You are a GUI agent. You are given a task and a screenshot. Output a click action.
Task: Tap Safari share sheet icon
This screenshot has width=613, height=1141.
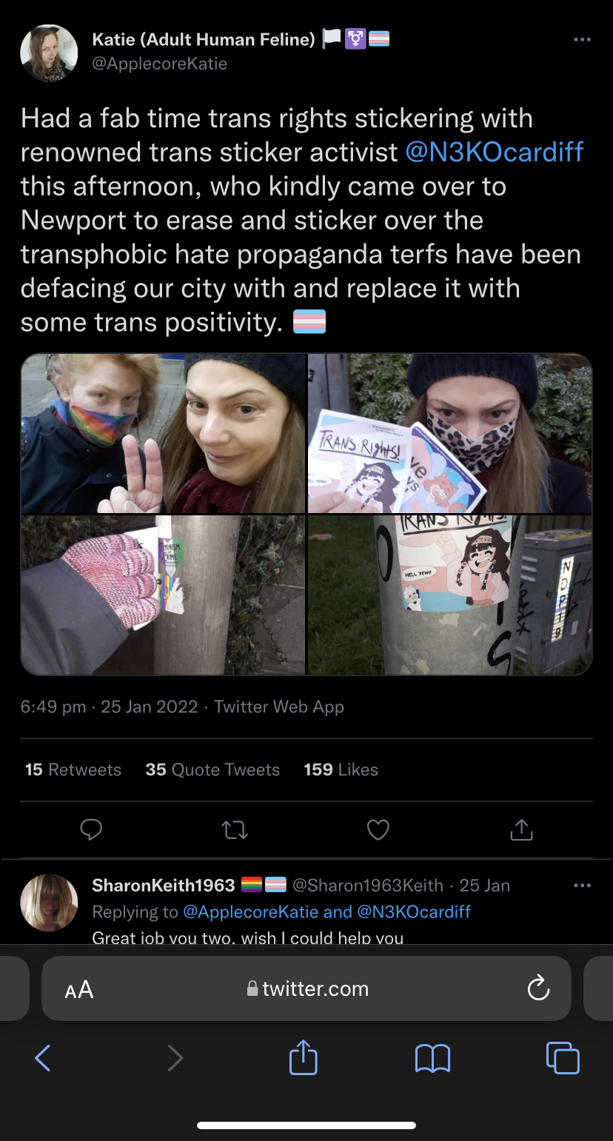coord(304,1056)
